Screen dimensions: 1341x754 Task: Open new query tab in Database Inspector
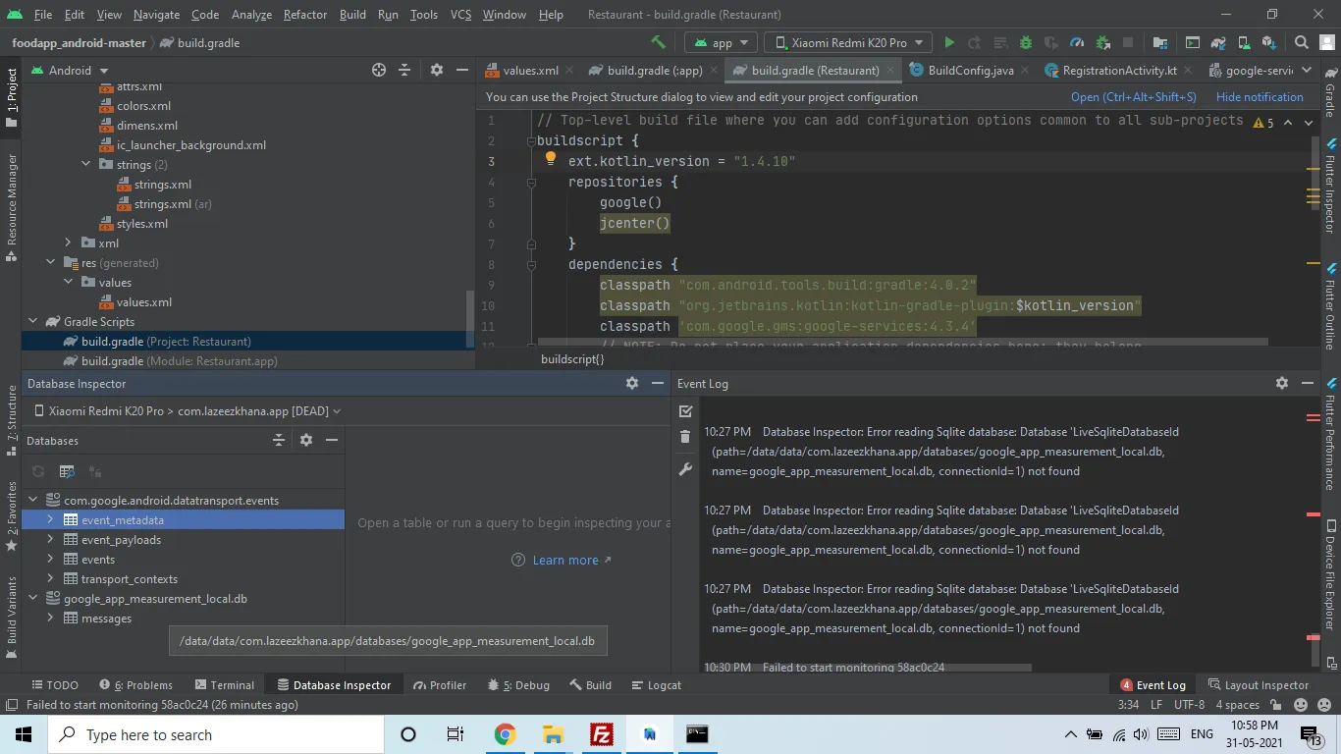pos(67,471)
